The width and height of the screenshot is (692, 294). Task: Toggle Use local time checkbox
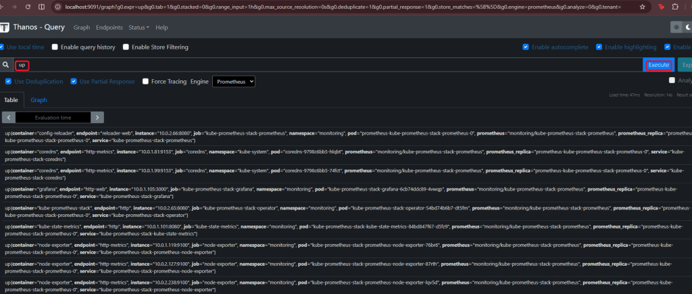(2, 47)
